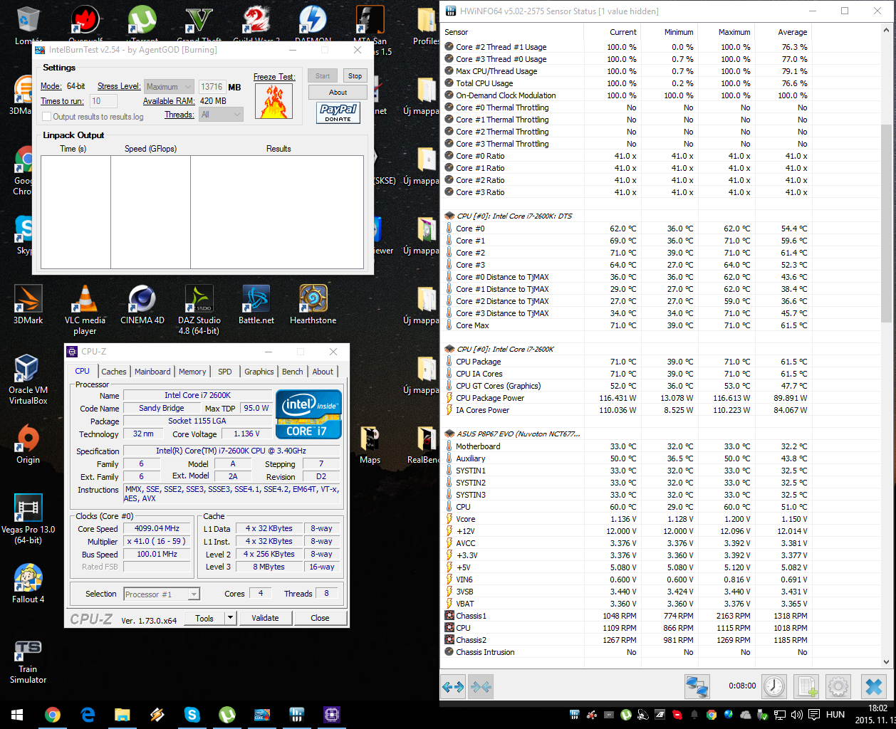Screen dimensions: 896x729
Task: Open the Processor #1 selection dropdown in CPU-Z
Action: tap(162, 594)
